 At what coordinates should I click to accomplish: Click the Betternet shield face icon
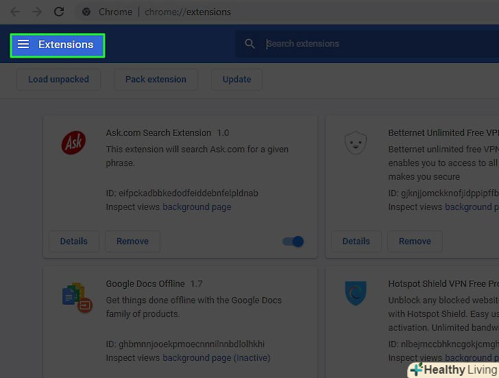pos(356,143)
